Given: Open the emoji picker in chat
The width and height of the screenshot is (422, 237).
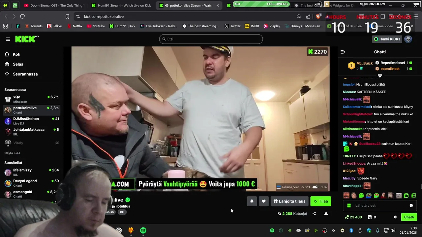Looking at the screenshot, I should click(411, 205).
